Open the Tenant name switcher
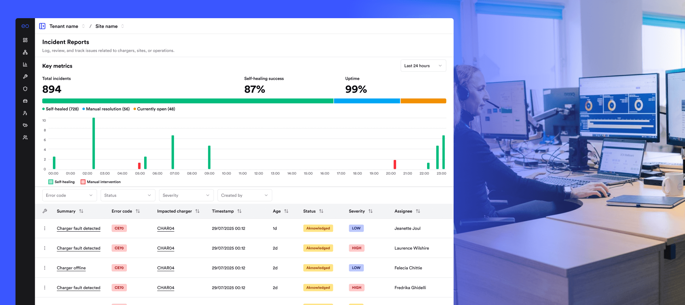 pos(67,26)
